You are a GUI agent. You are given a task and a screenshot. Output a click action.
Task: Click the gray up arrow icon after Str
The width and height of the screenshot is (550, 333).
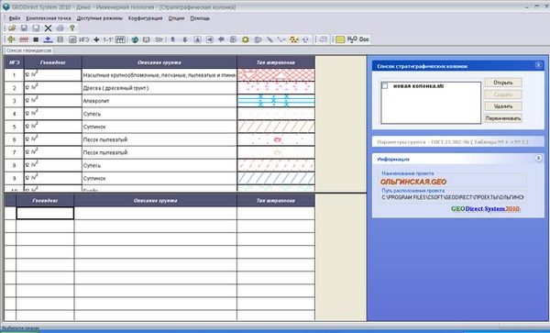click(x=173, y=39)
